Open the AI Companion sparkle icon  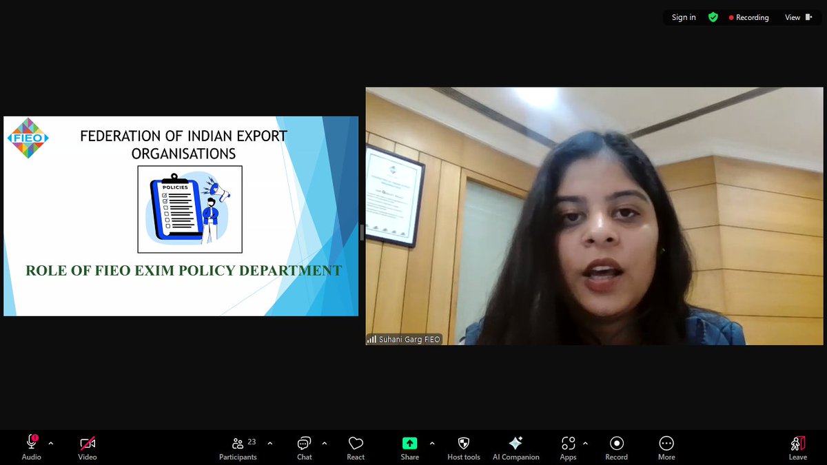point(515,443)
